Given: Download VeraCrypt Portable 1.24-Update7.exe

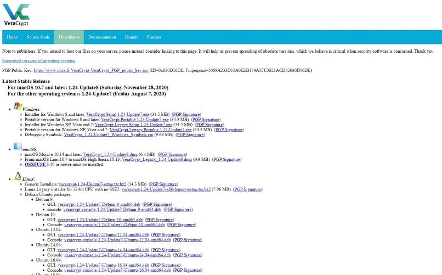Looking at the screenshot, I should [135, 119].
